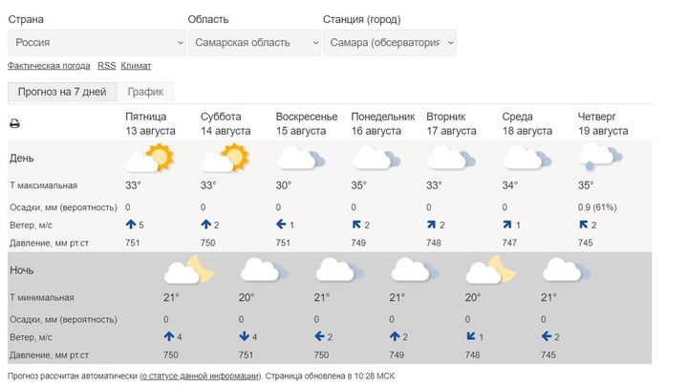
Task: Click the down wind arrow in night row
Action: (245, 336)
